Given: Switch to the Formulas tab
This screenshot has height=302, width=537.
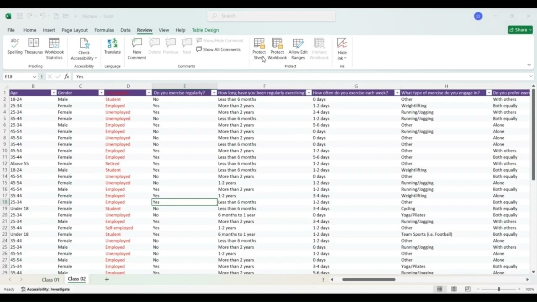Looking at the screenshot, I should [x=104, y=30].
